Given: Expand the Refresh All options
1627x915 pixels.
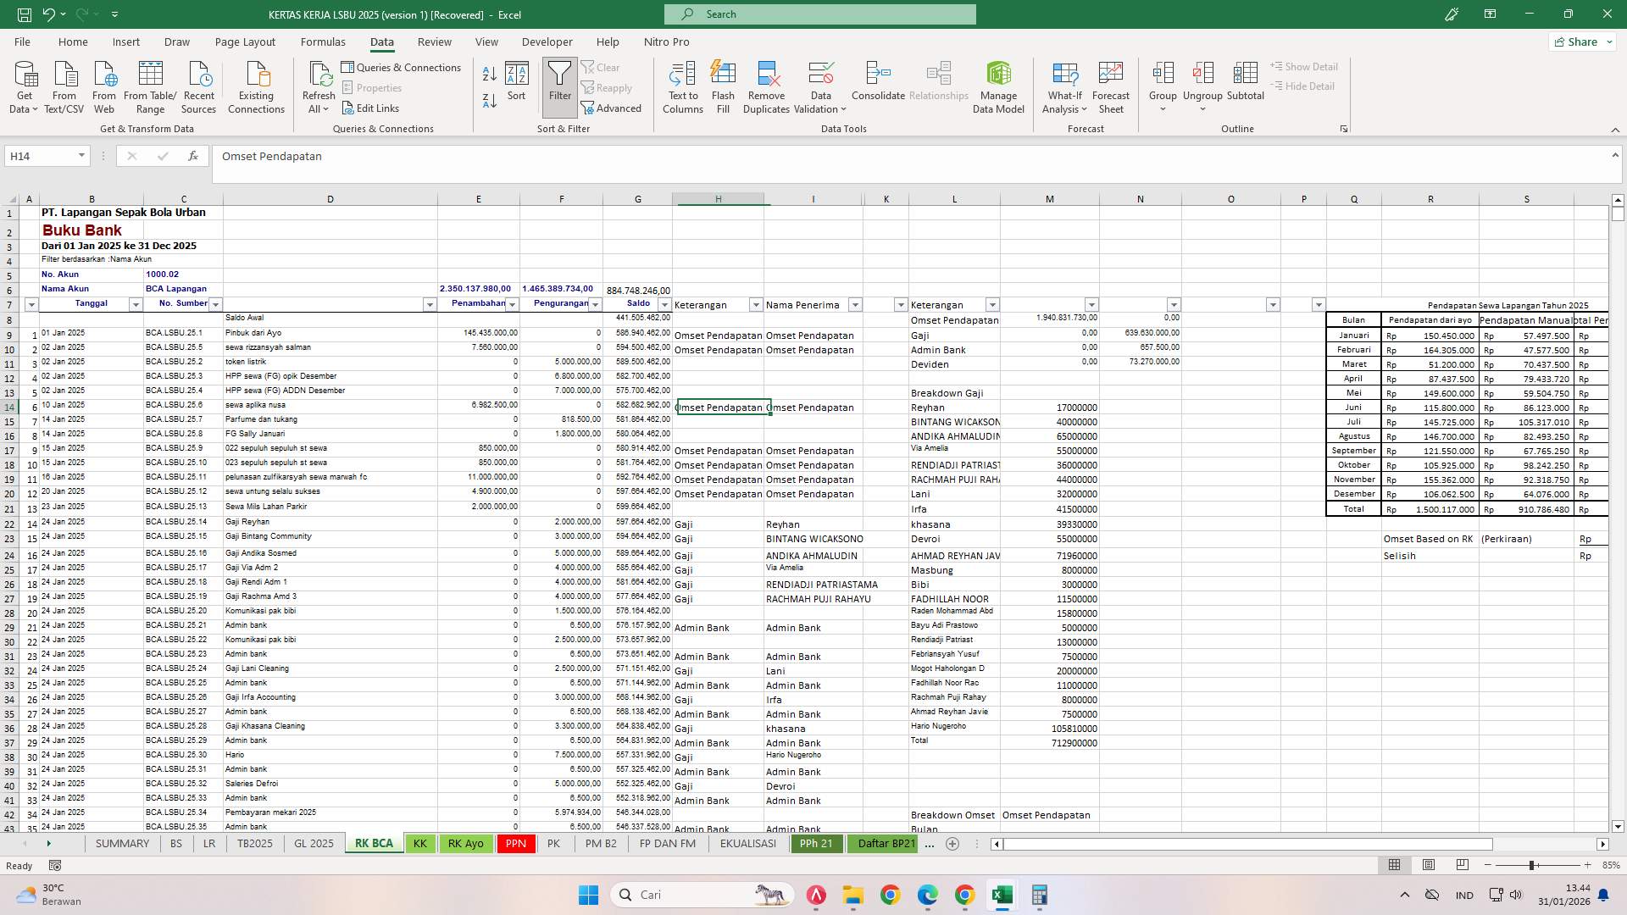Looking at the screenshot, I should point(319,108).
